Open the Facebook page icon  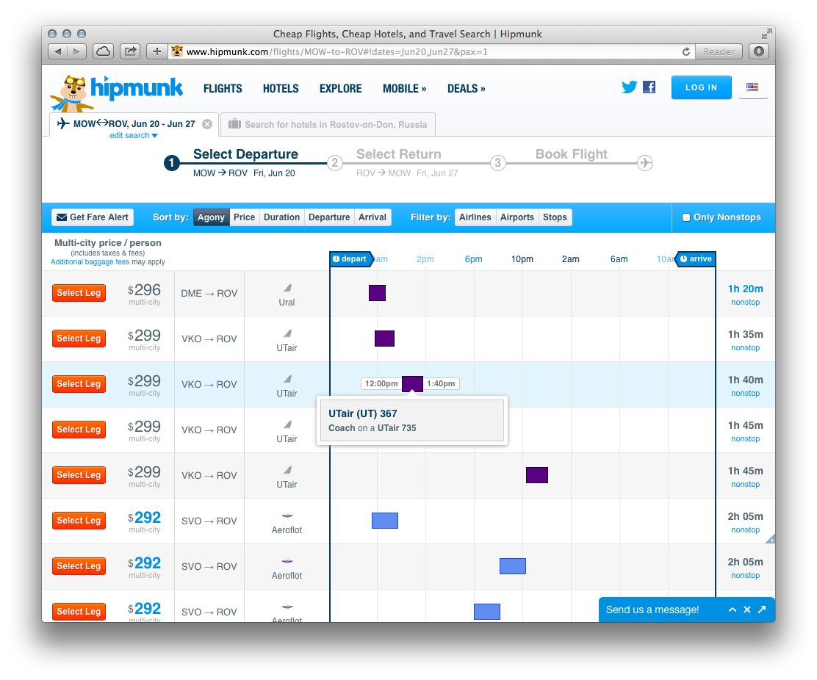coord(649,87)
